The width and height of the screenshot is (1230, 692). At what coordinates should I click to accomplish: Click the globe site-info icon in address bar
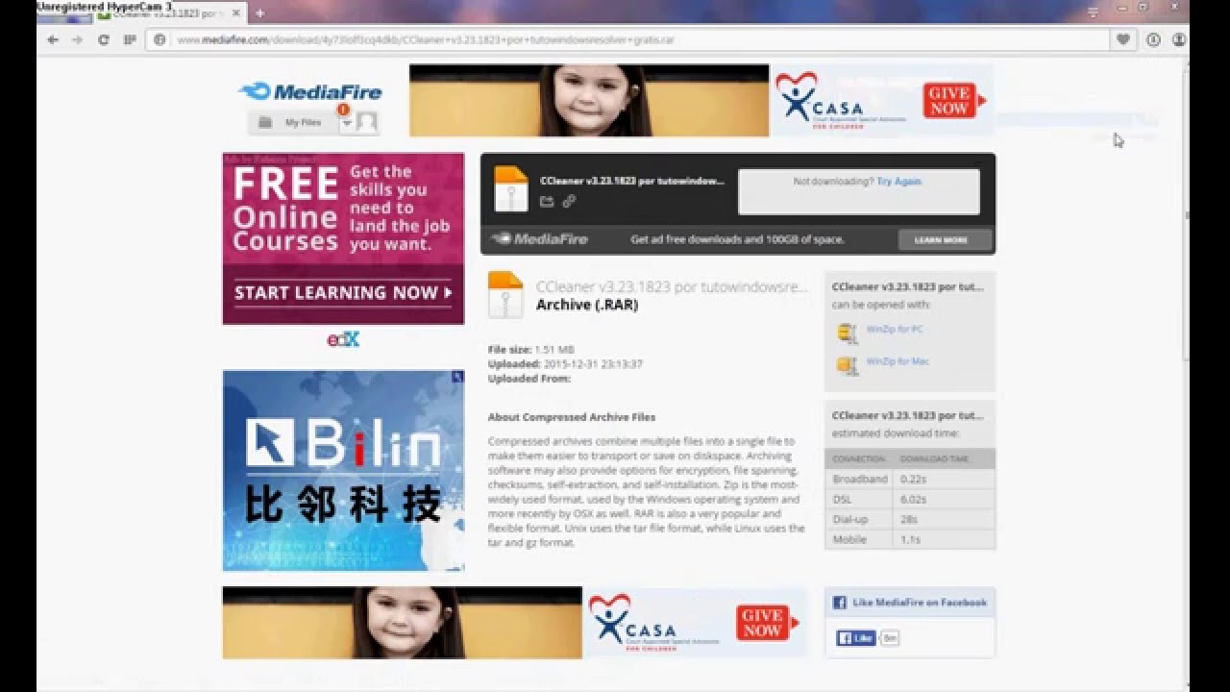tap(160, 40)
